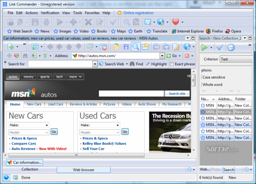Click the gray checkmark verify icon in main toolbar
Screen dimensions: 256x184
click(113, 22)
